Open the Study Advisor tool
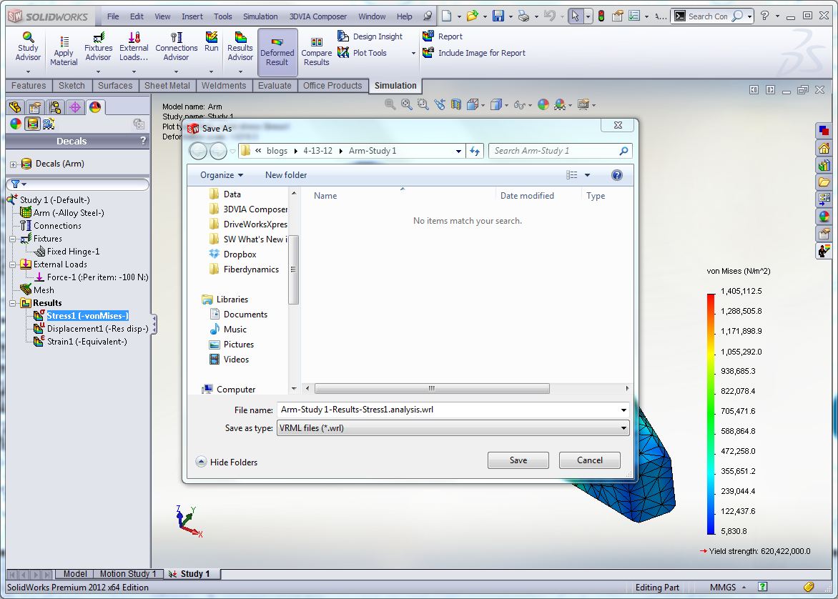The height and width of the screenshot is (599, 838). click(x=28, y=46)
